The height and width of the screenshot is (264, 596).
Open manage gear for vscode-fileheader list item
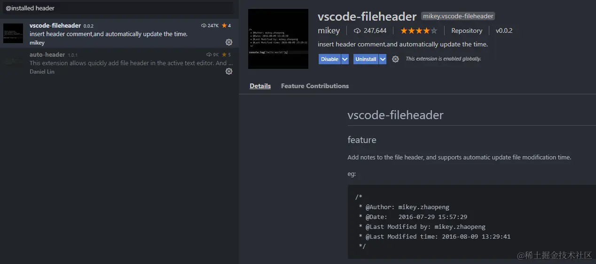tap(229, 42)
